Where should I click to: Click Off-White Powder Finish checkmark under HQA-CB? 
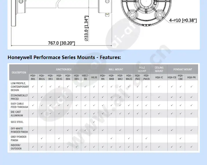172,130
